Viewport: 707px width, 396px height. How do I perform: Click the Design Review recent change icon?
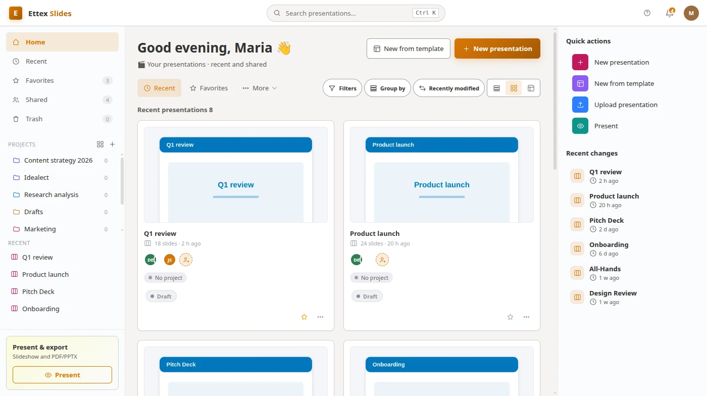tap(577, 297)
